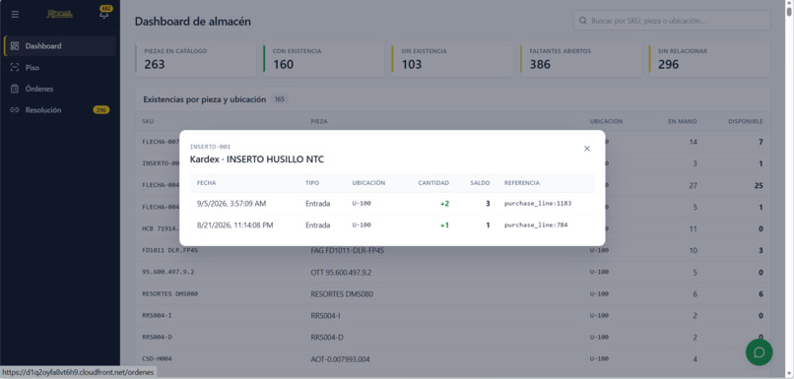Click the DISPONIBLE column header
Viewport: 794px width, 379px height.
pyautogui.click(x=746, y=121)
